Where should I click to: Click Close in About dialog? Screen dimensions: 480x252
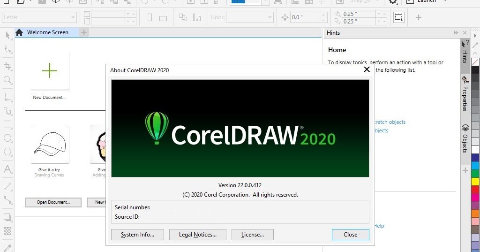[x=351, y=235]
